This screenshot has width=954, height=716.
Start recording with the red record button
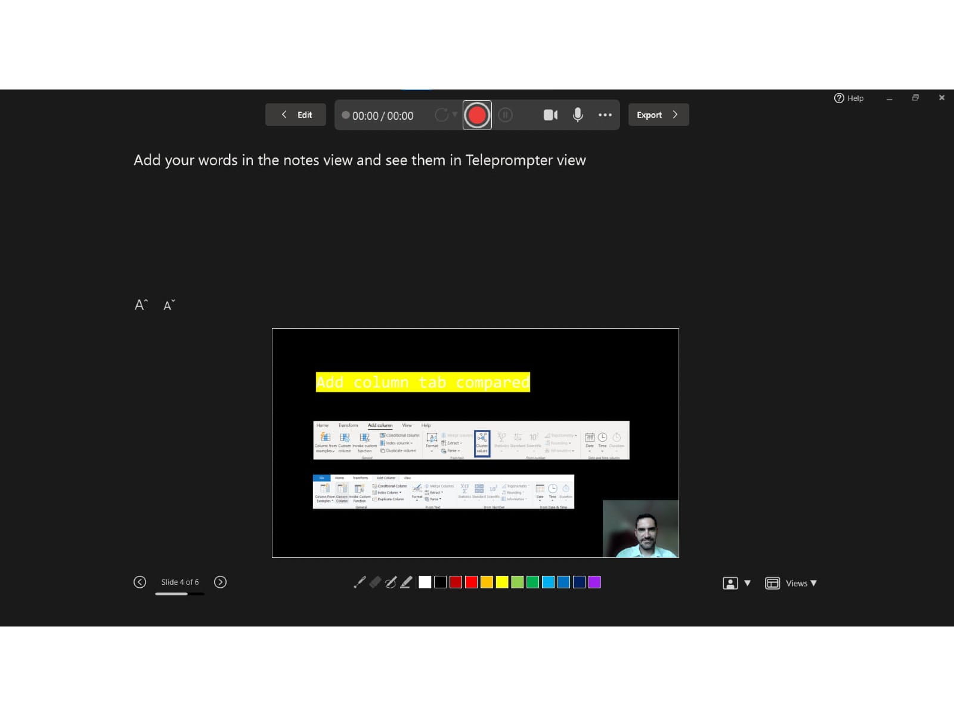[477, 115]
